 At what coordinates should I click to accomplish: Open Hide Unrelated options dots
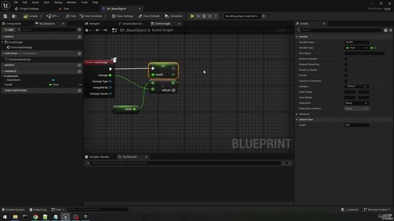point(105,16)
